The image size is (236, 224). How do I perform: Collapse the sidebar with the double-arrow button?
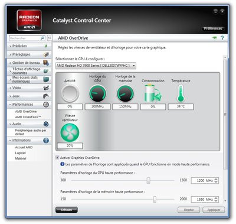tap(50, 38)
